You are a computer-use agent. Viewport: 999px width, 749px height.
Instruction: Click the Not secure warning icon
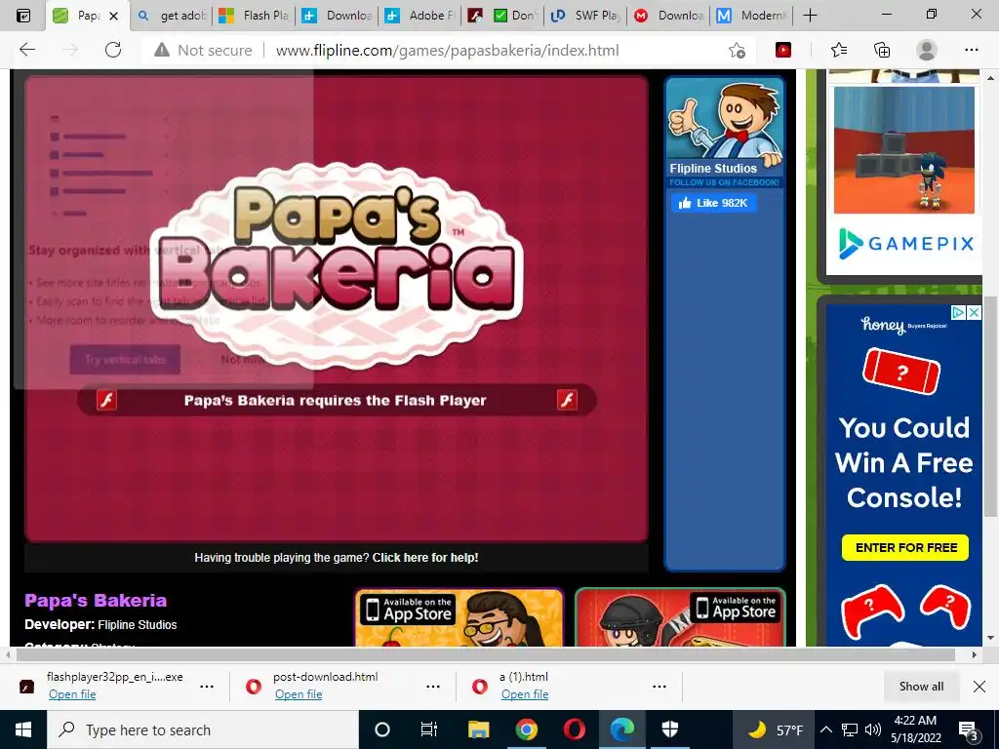coord(162,50)
